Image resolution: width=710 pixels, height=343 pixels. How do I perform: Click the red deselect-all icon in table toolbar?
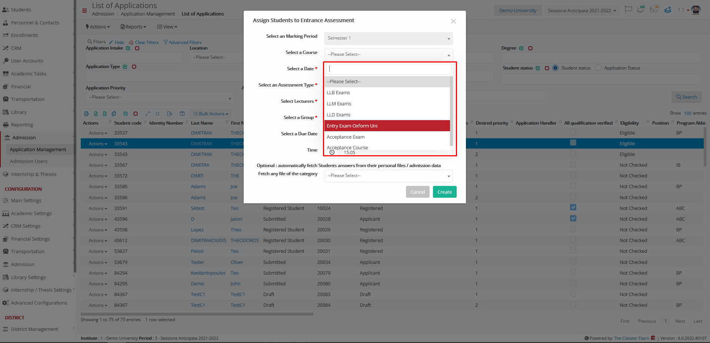click(x=136, y=114)
